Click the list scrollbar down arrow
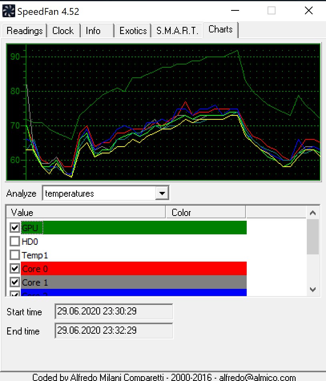The height and width of the screenshot is (381, 326). (313, 289)
